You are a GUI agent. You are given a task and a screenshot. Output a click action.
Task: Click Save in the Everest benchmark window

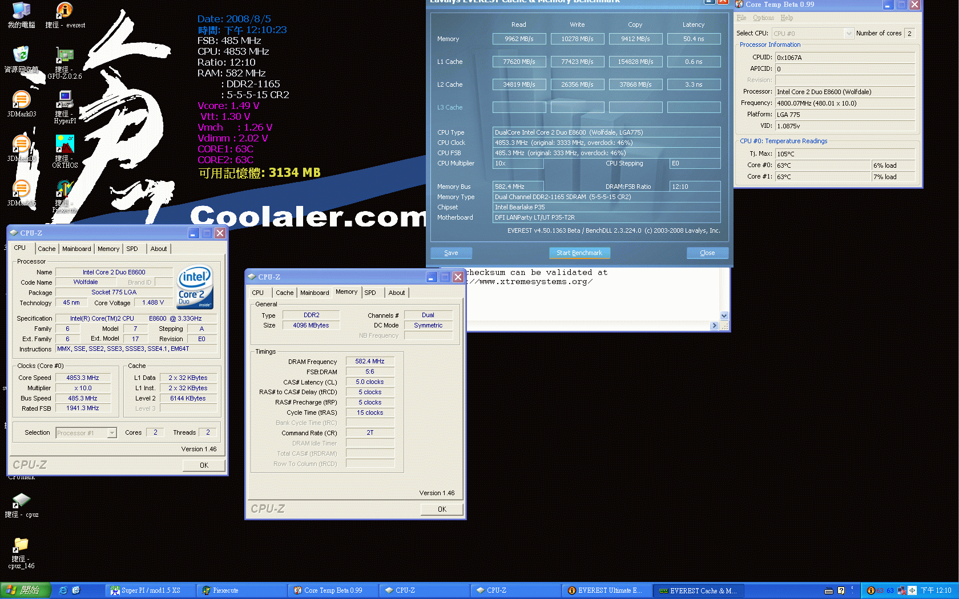click(451, 253)
